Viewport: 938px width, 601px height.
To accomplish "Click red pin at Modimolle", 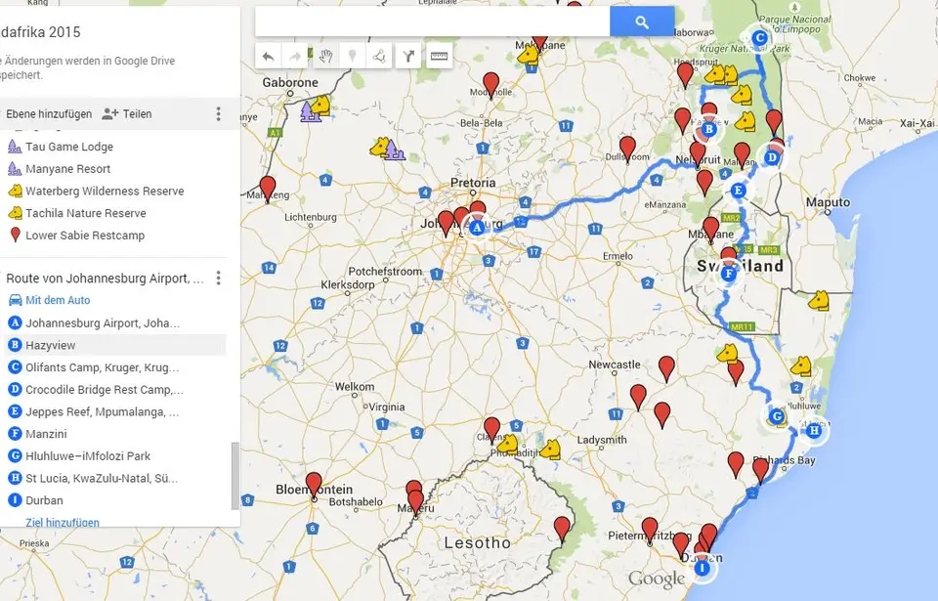I will coord(491,85).
